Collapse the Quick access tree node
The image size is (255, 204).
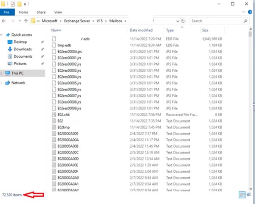(x=2, y=35)
